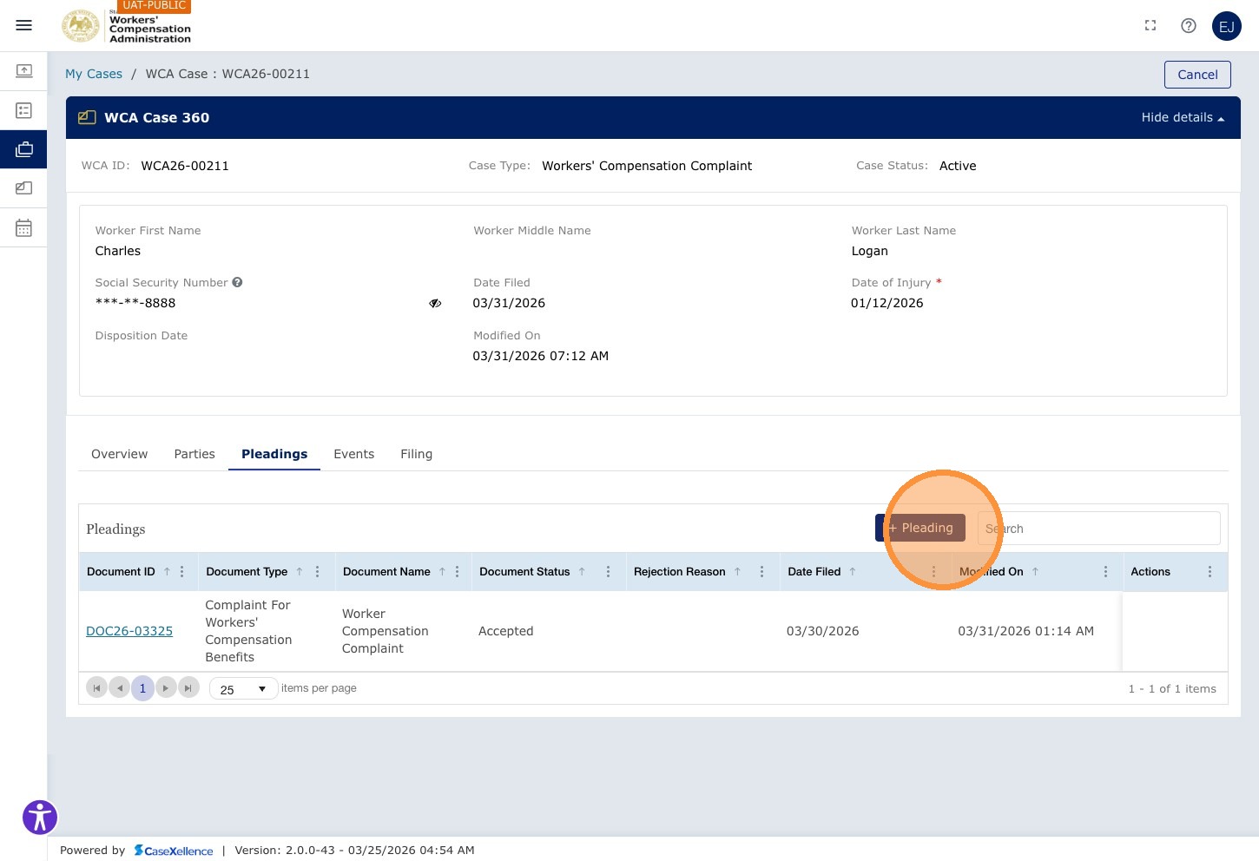Switch to the Filing tab
The width and height of the screenshot is (1259, 861).
[417, 454]
